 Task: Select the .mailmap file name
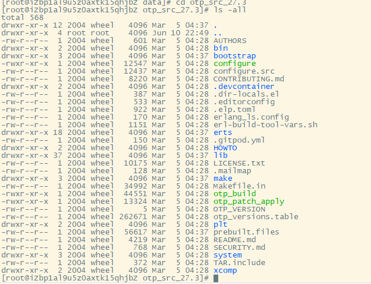pos(232,171)
